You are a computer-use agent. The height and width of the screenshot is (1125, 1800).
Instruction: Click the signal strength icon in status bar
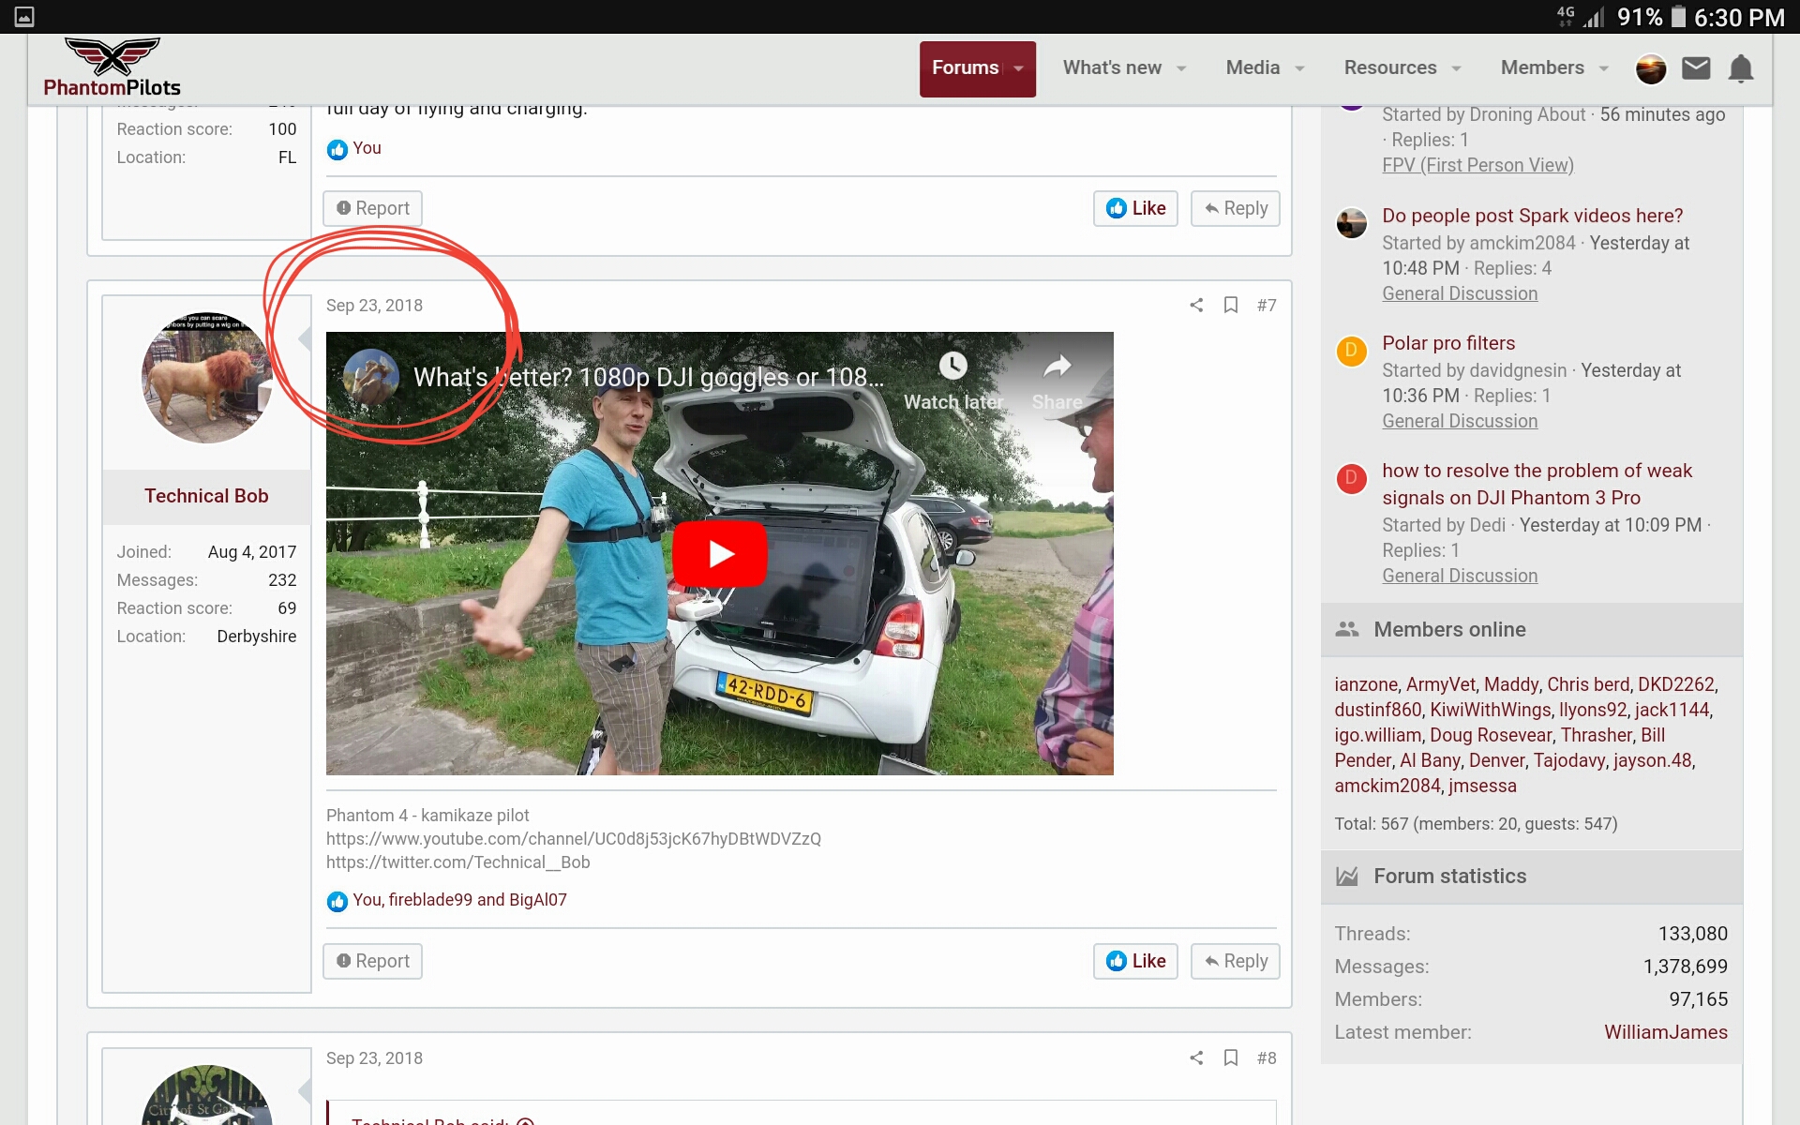point(1594,17)
